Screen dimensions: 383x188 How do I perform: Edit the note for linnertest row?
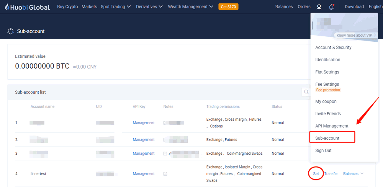tap(165, 173)
